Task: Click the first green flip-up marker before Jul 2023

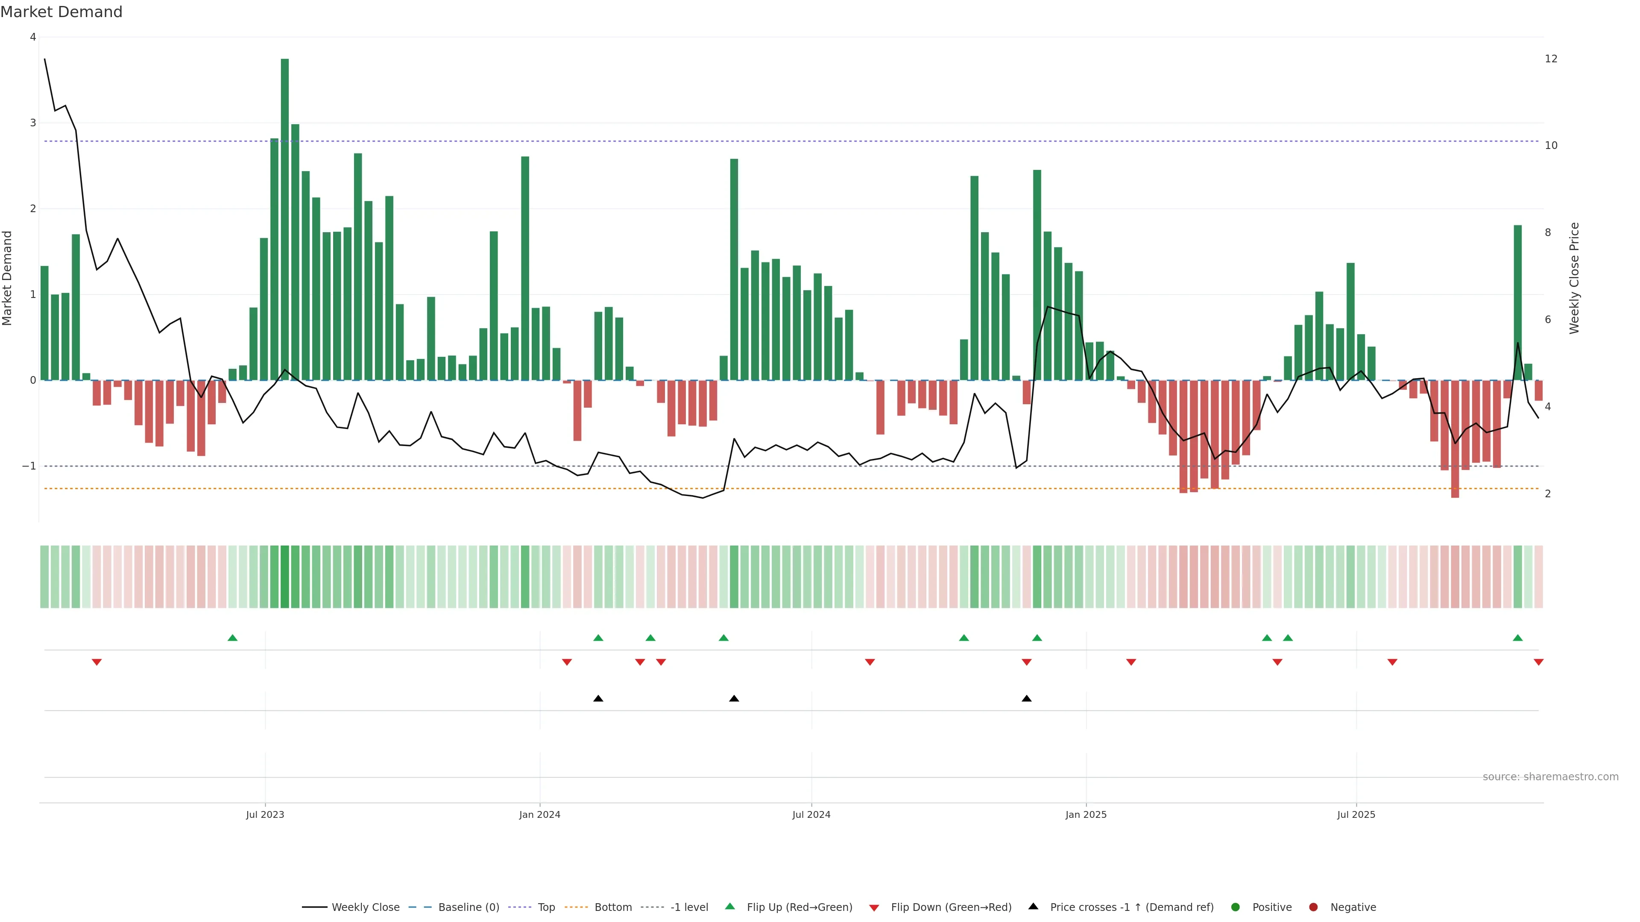Action: 232,638
